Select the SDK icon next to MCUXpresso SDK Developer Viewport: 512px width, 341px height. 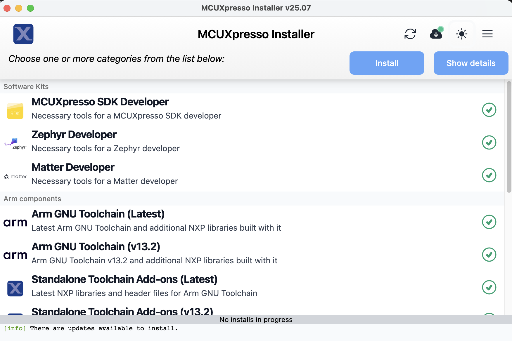(15, 111)
